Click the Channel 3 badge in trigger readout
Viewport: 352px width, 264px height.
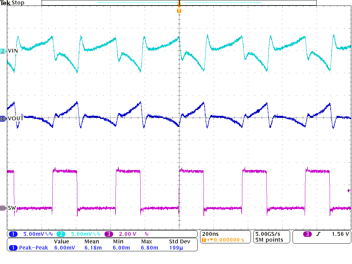(x=307, y=233)
